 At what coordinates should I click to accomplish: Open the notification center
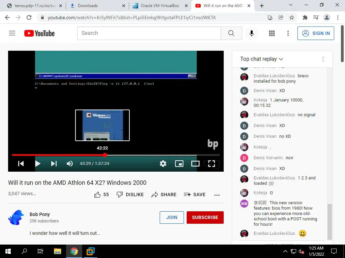[334, 251]
